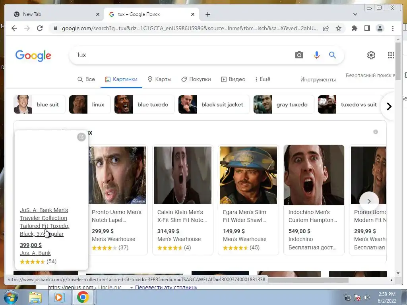This screenshot has width=407, height=305.
Task: Show more suggestion chips with right arrow
Action: coord(389,106)
